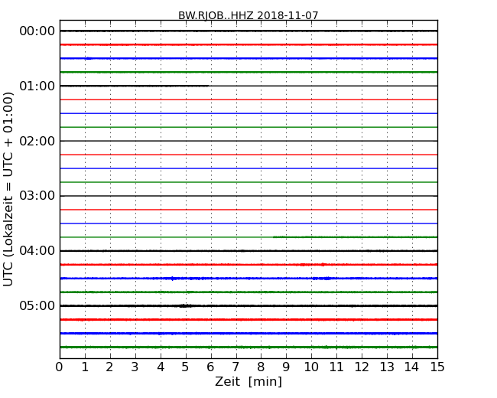This screenshot has width=497, height=398.
Task: Click the black seismic trace at 05:00
Action: pyautogui.click(x=248, y=305)
